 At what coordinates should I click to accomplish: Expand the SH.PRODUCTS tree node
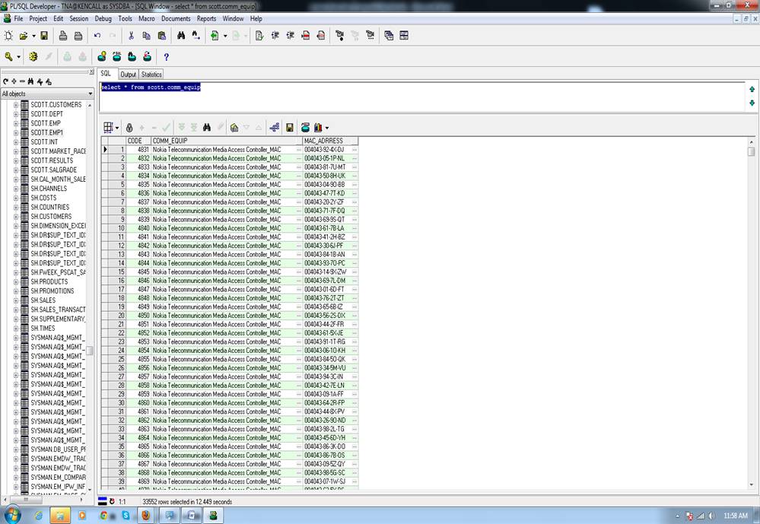click(15, 281)
